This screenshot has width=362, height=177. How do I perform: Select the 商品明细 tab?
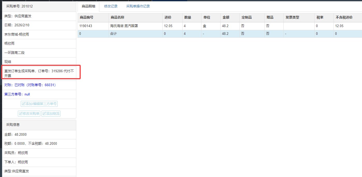[88, 6]
